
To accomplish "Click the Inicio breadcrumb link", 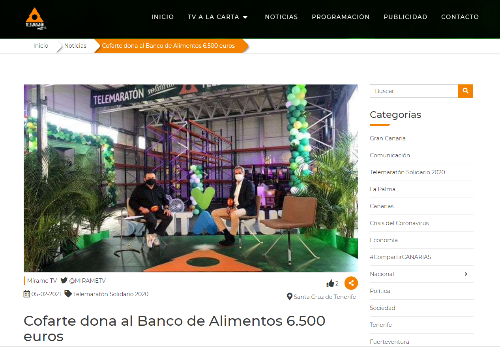I will pos(41,46).
